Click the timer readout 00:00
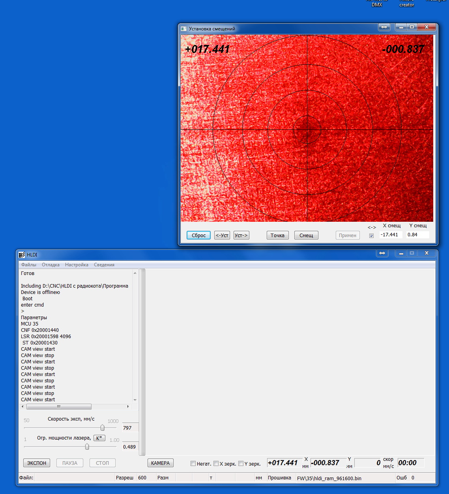Screen dimensions: 449x494 point(410,463)
